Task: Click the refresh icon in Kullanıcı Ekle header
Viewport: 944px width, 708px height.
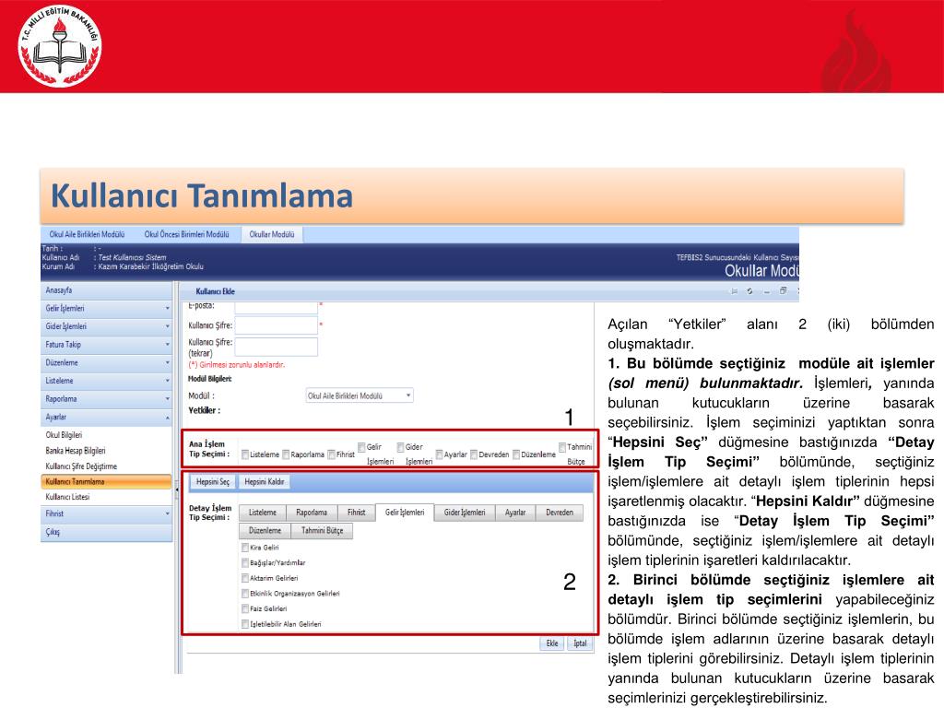Action: 749,291
